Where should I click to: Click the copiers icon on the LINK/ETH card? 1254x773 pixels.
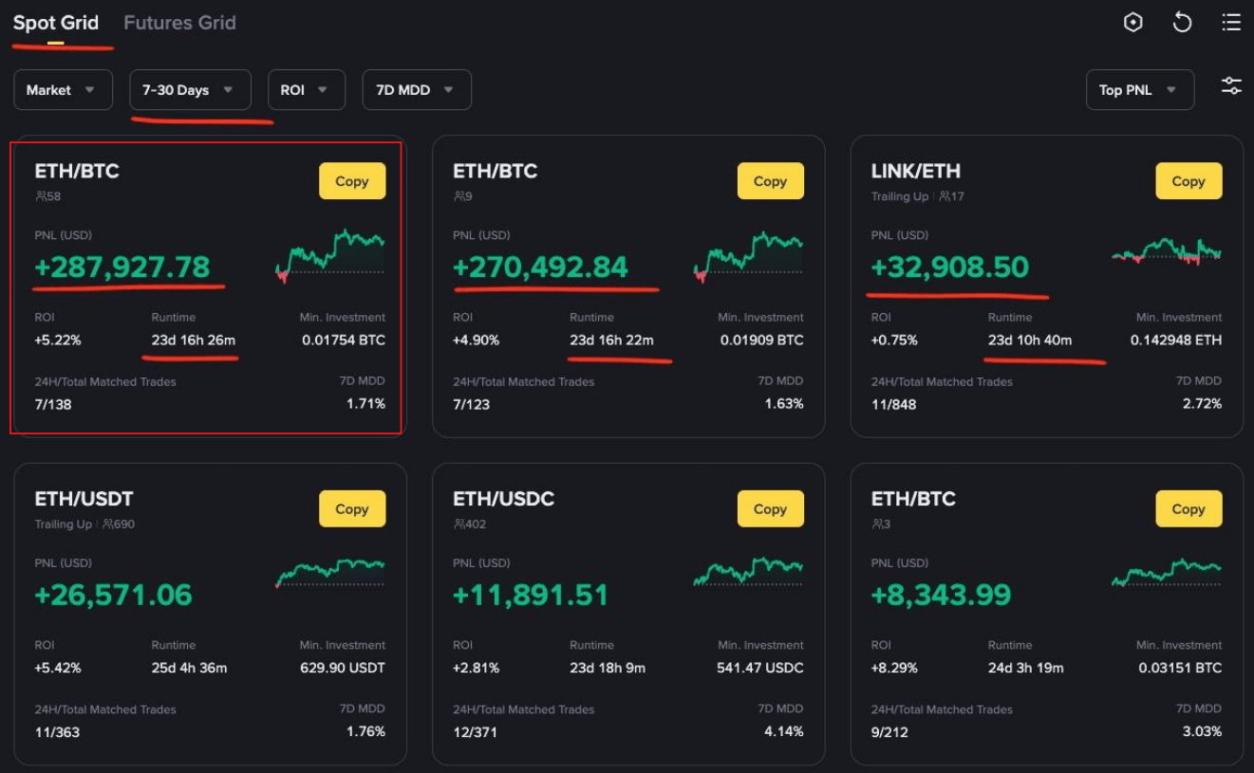(945, 197)
